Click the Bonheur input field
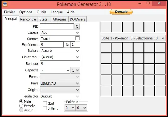This screenshot has width=168, height=117. tap(60, 64)
